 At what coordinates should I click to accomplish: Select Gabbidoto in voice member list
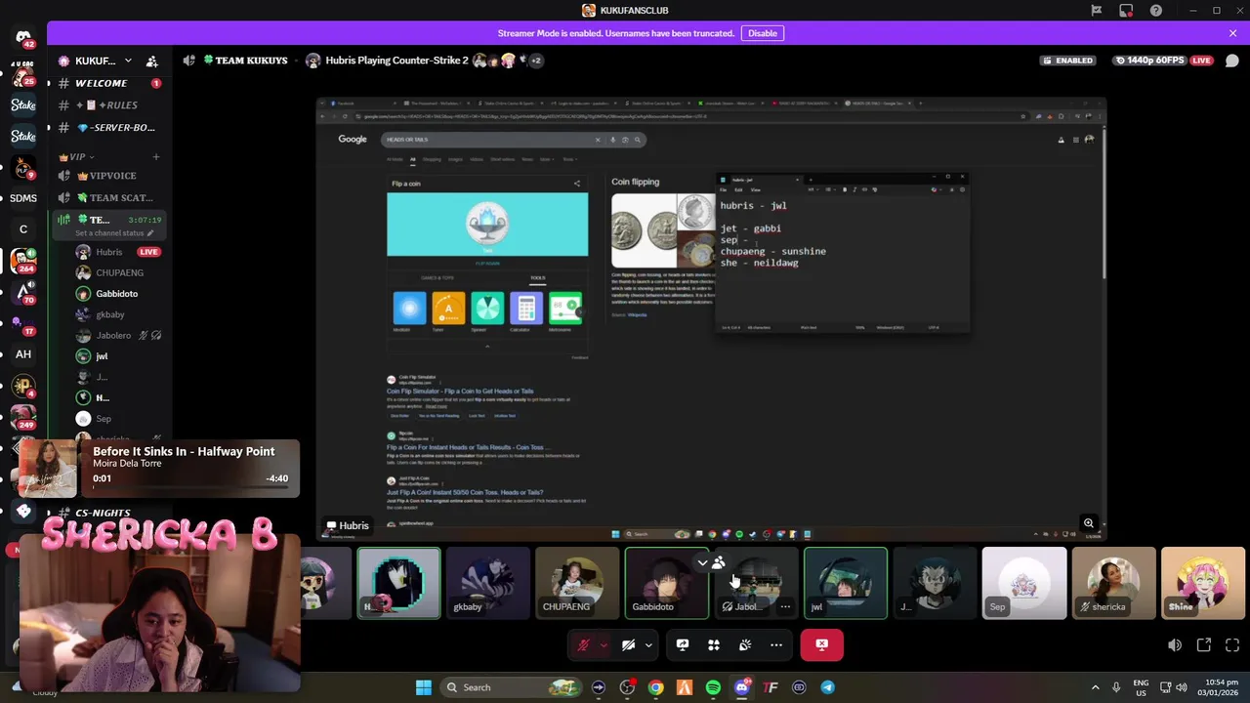(117, 294)
